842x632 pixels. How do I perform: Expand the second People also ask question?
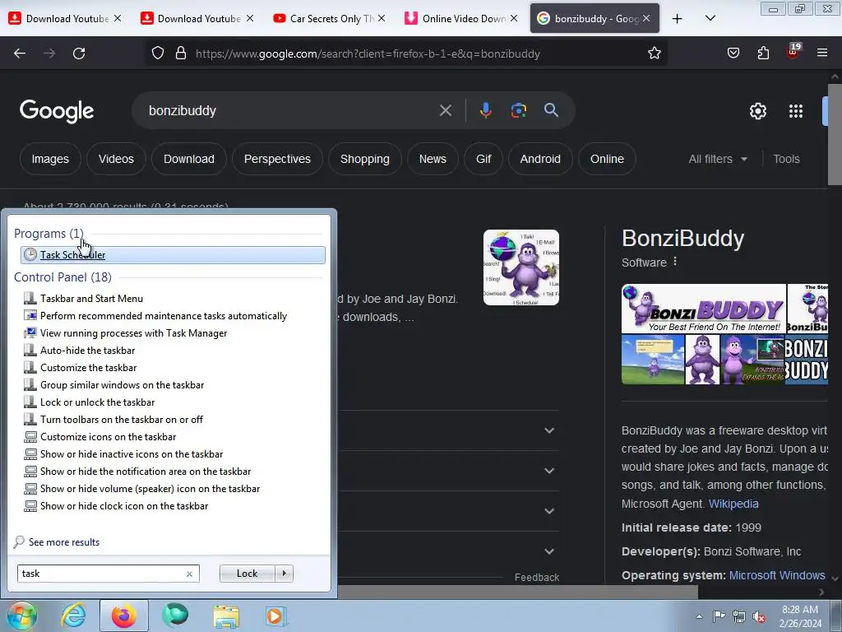[548, 471]
